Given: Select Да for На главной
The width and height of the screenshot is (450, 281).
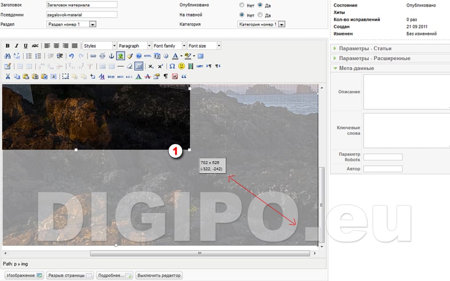Looking at the screenshot, I should [261, 15].
